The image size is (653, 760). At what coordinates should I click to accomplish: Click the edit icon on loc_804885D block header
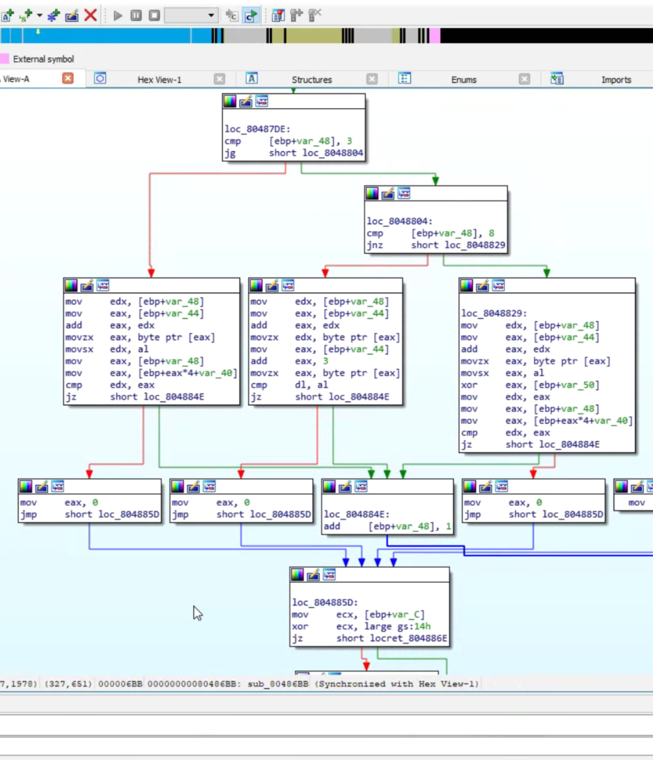314,575
